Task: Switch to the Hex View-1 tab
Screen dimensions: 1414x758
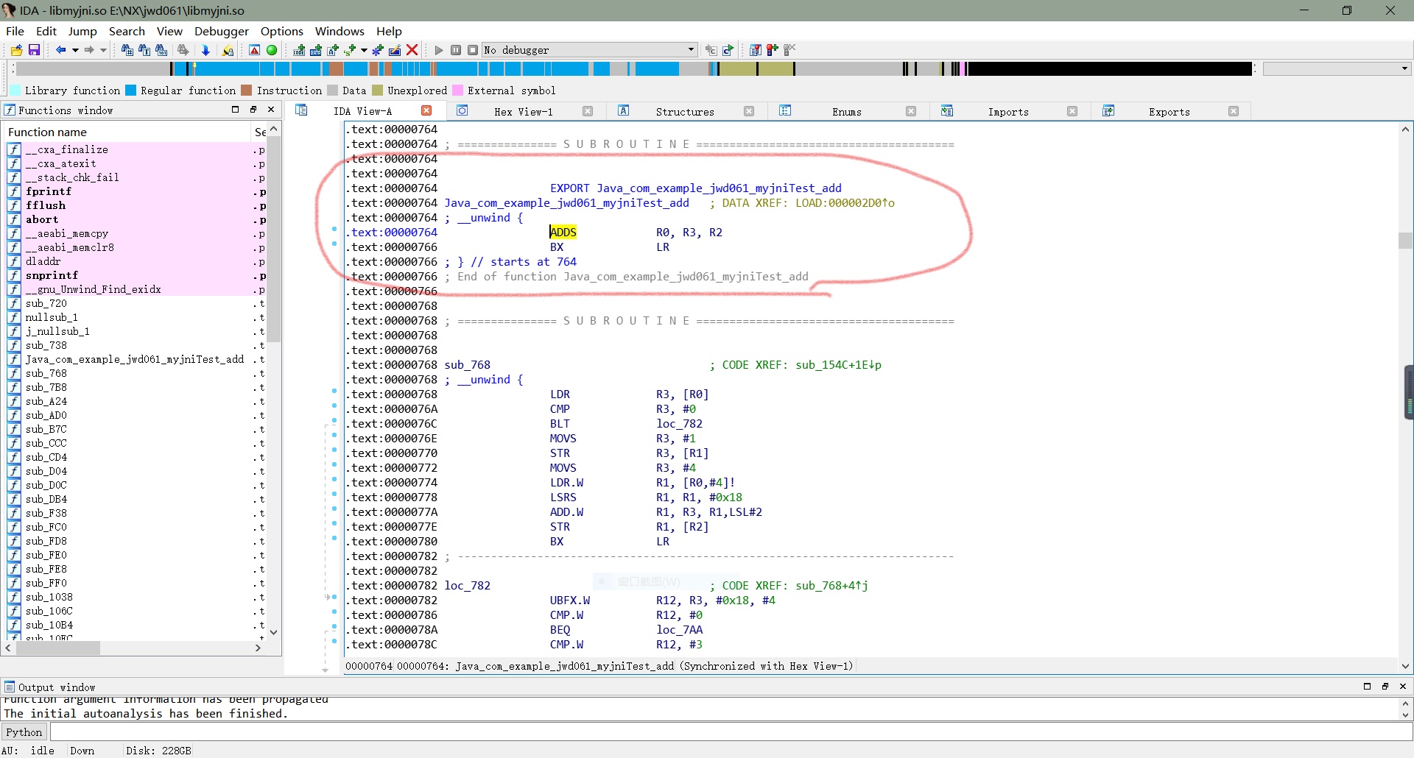Action: click(x=523, y=112)
